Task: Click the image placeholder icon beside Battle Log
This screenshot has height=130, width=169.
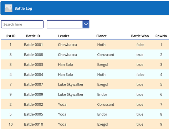Action: (x=9, y=8)
